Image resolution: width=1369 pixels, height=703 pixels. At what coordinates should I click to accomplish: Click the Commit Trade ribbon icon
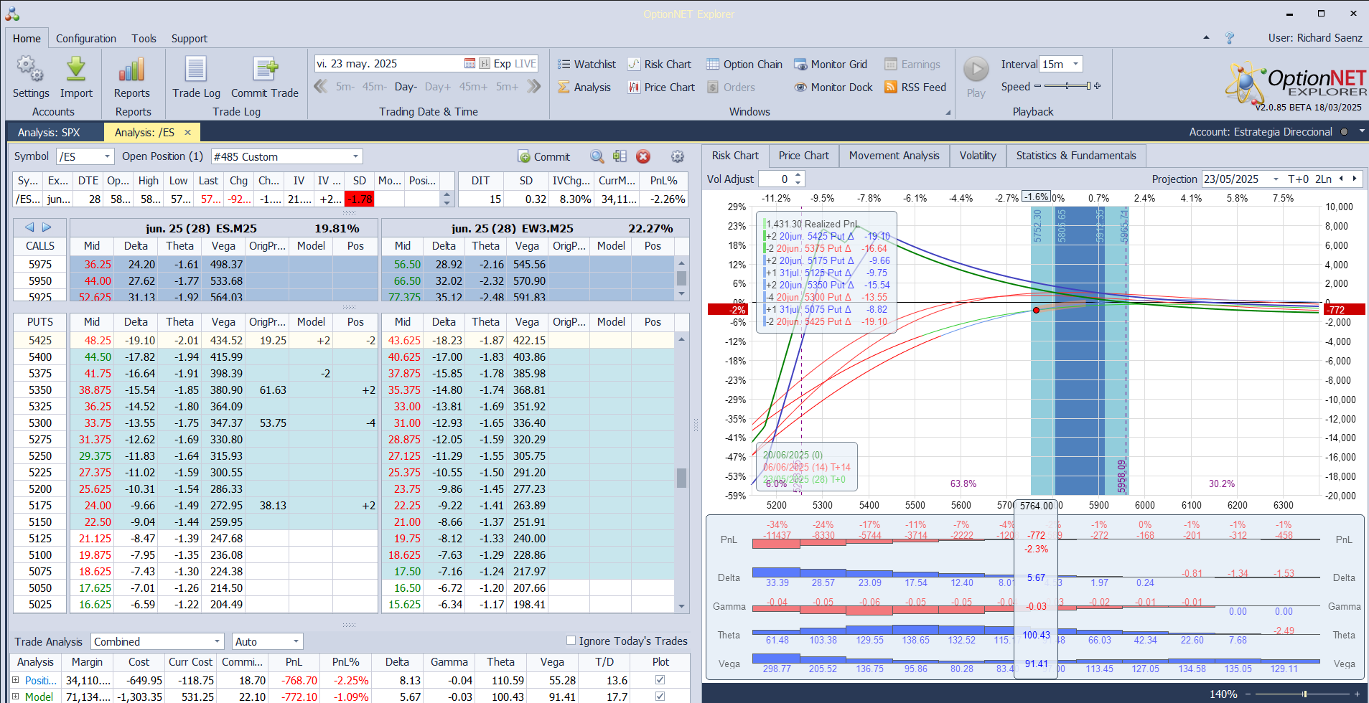(x=265, y=70)
